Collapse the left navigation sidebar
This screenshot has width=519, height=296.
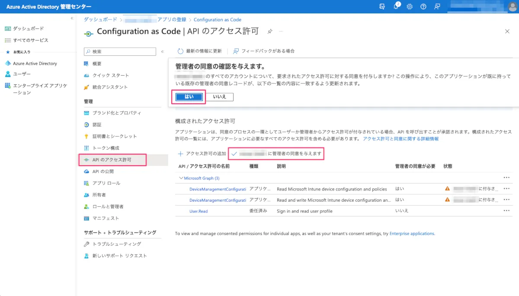coord(72,18)
